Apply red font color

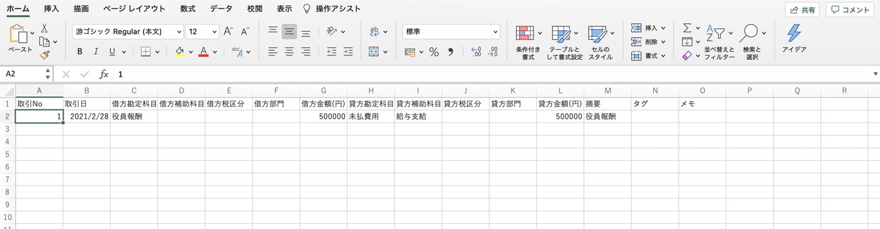(x=203, y=52)
